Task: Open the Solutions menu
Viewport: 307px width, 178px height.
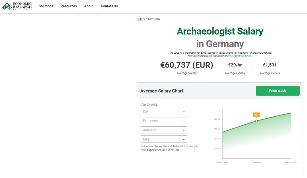Action: (46, 6)
